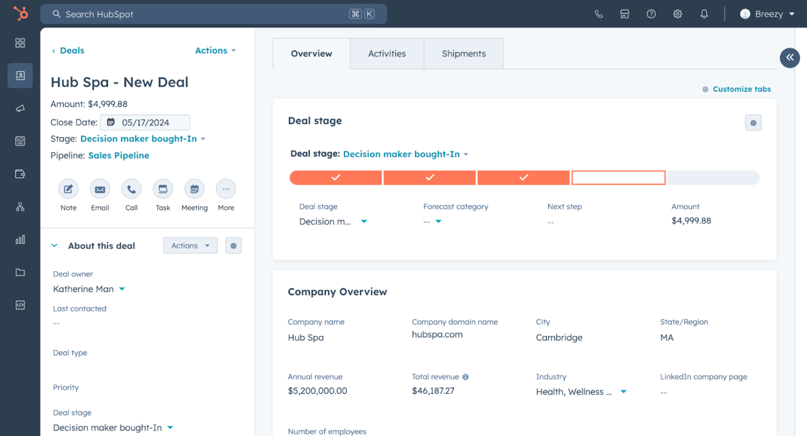Click Deal stage card settings gear
Image resolution: width=807 pixels, height=436 pixels.
[x=753, y=123]
